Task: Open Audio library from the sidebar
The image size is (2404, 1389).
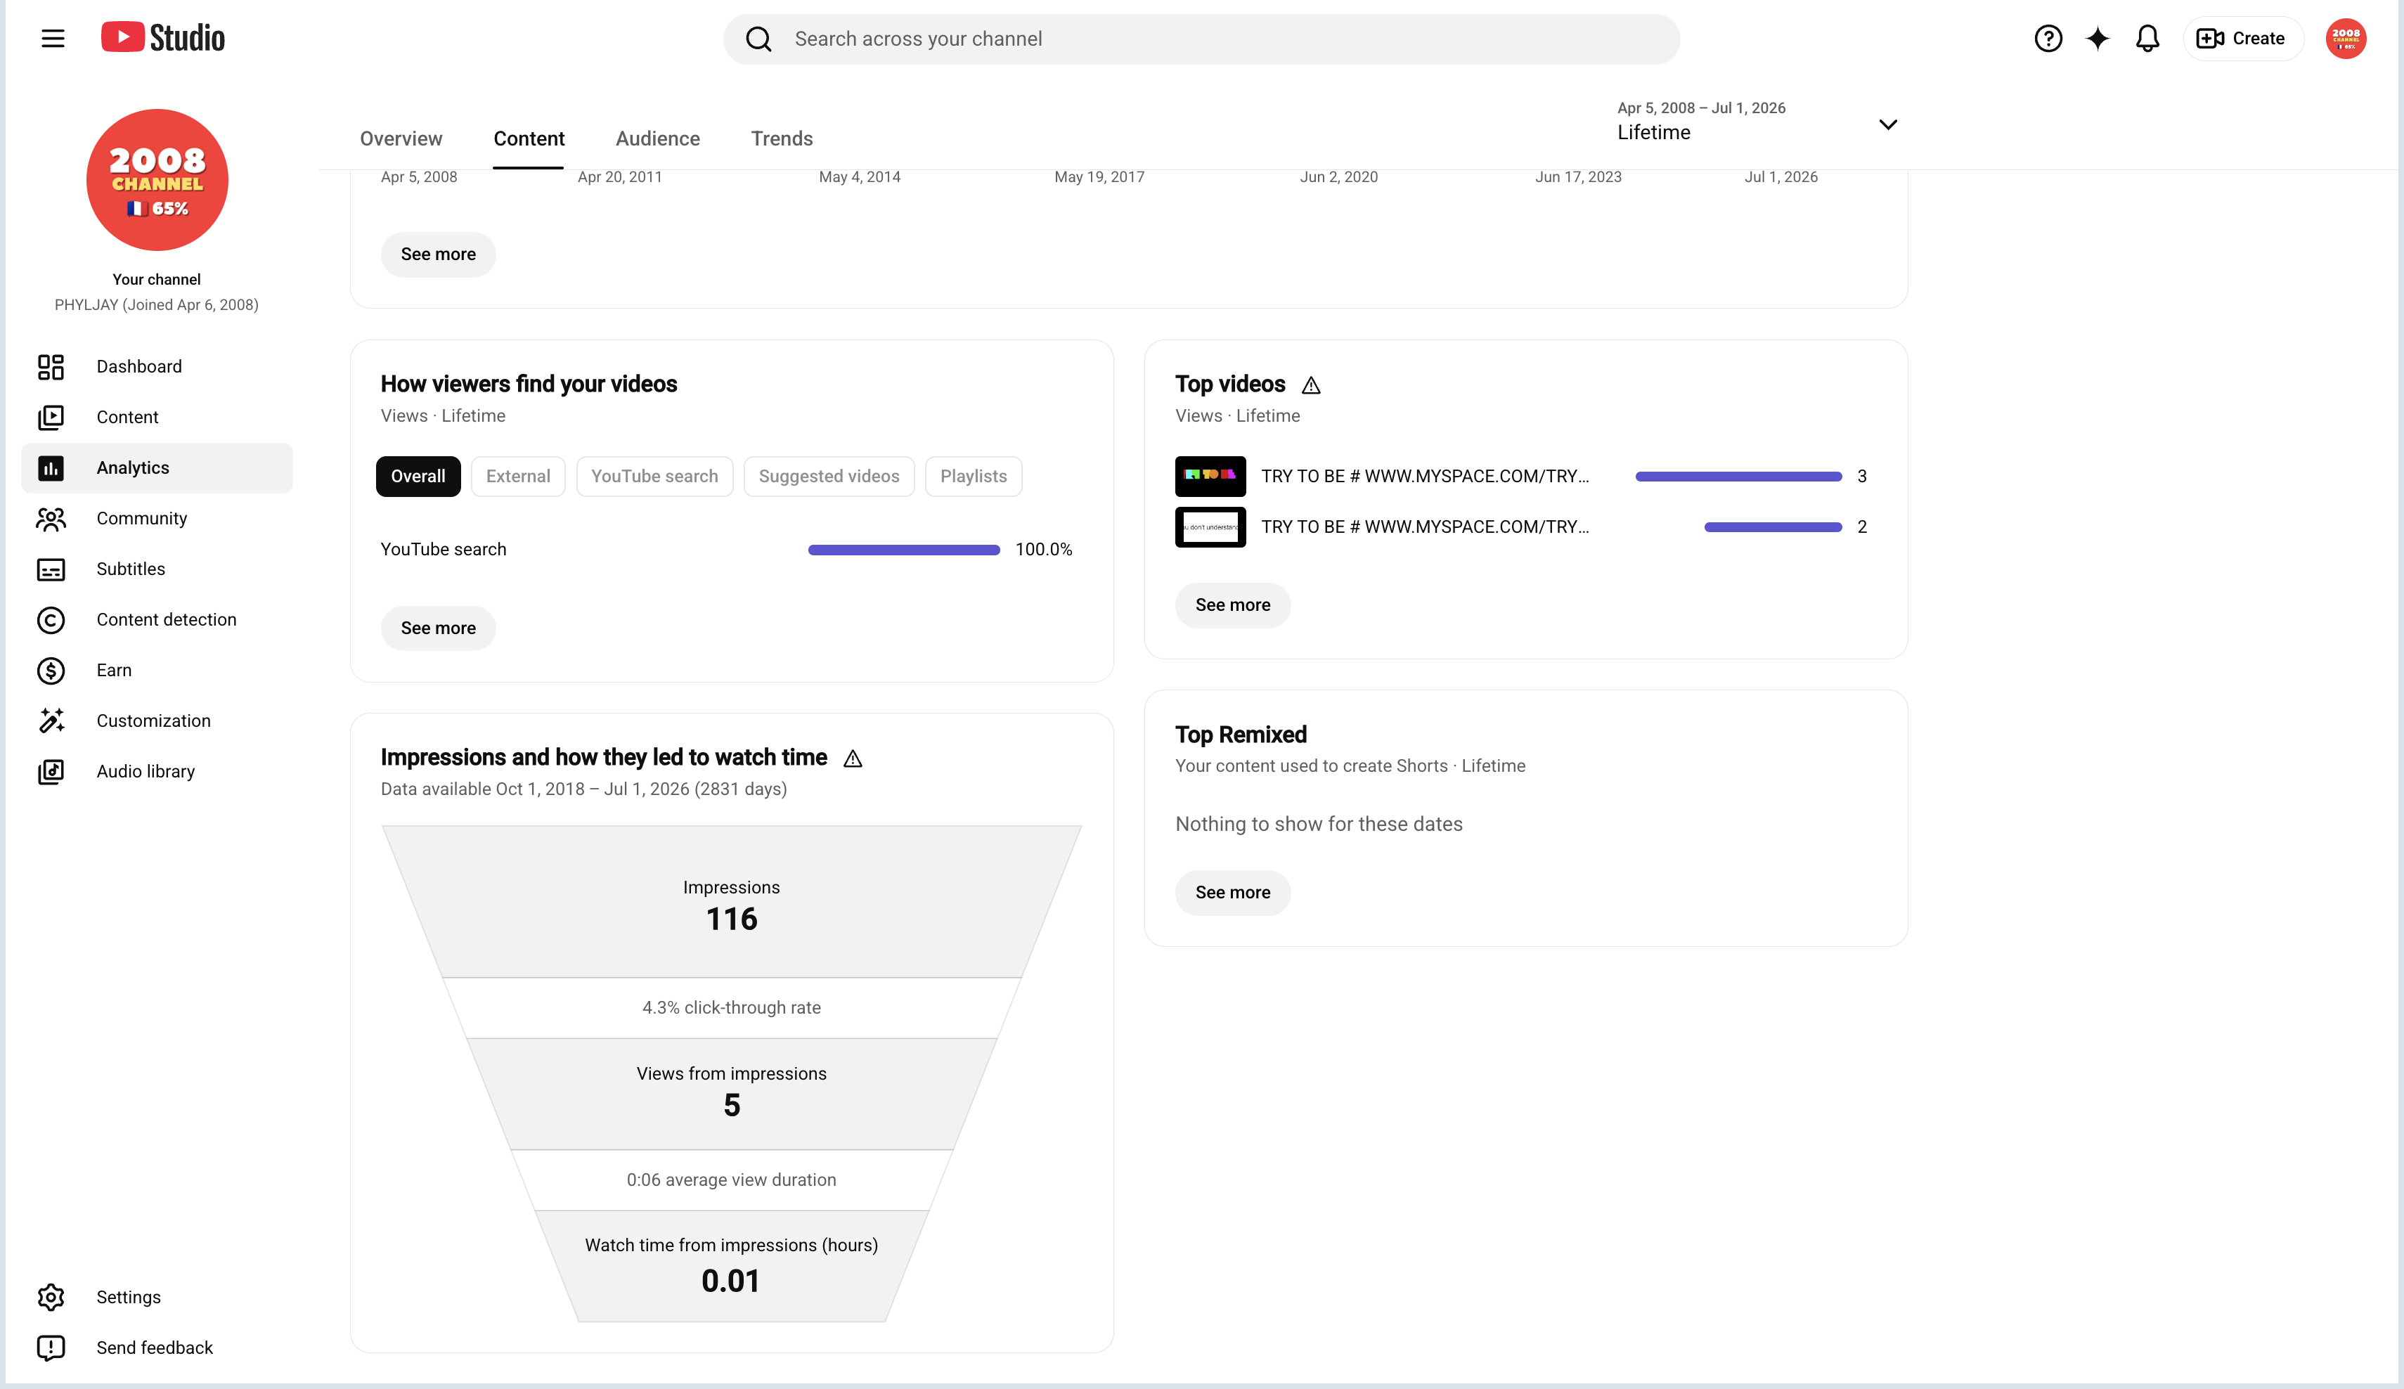Action: click(x=157, y=771)
